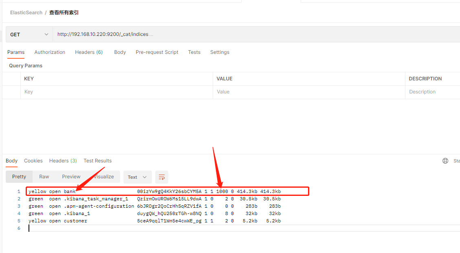The image size is (460, 253).
Task: Open the GET method dropdown
Action: coord(29,34)
